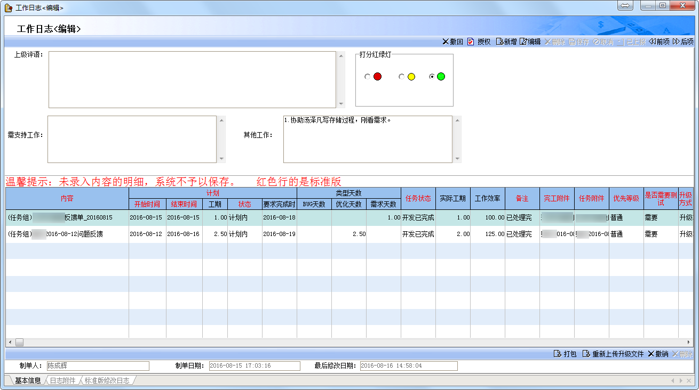This screenshot has width=699, height=390.
Task: Click the 内容 column header
Action: click(67, 198)
